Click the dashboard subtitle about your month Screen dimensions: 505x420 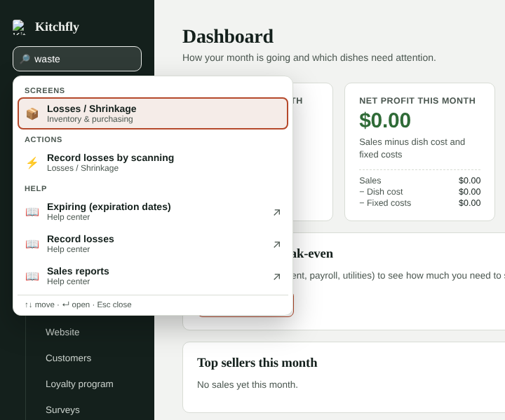[309, 57]
